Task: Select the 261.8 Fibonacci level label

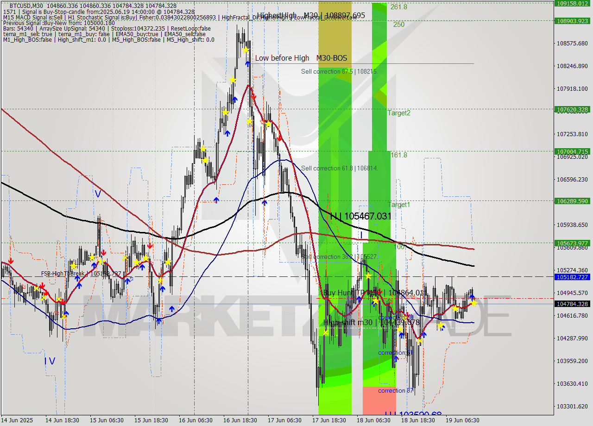Action: click(x=398, y=7)
